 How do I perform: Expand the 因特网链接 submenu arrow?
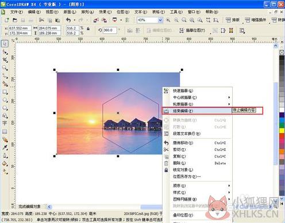pyautogui.click(x=229, y=199)
